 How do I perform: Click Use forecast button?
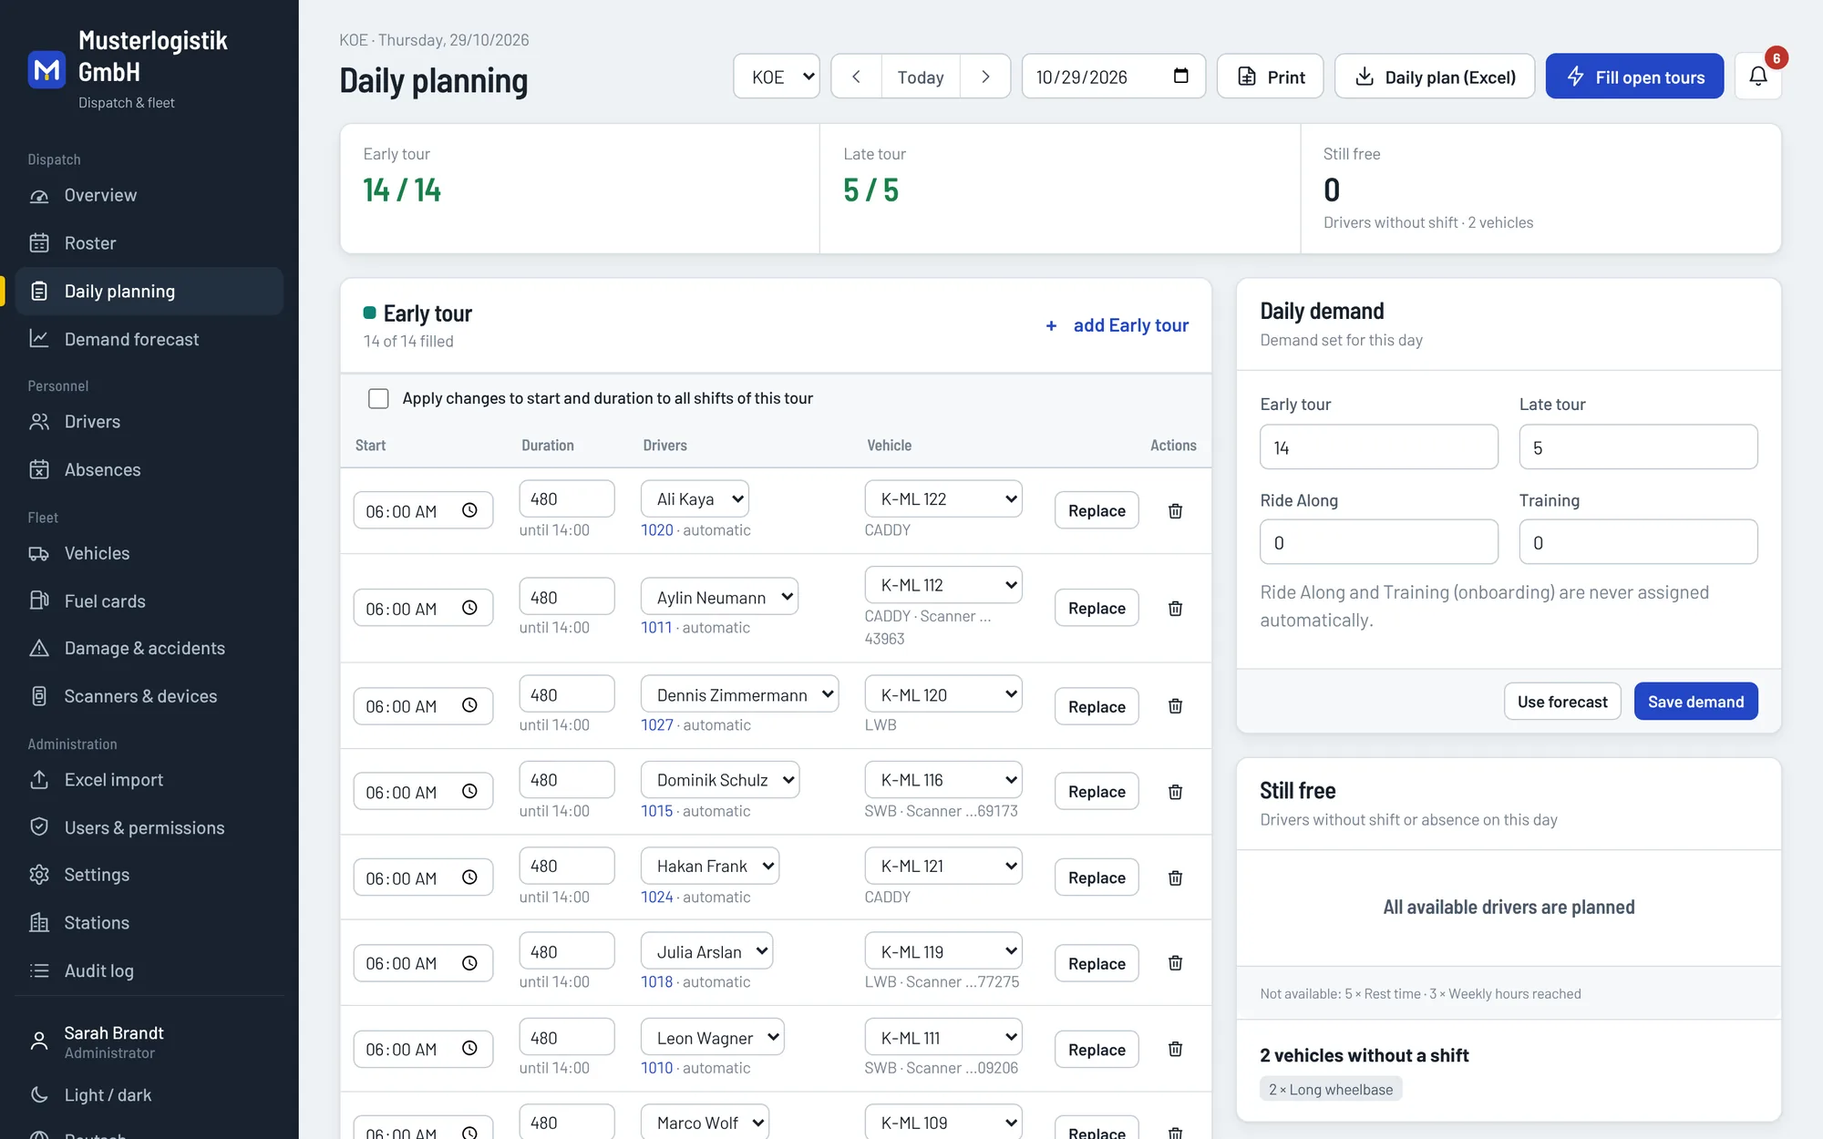point(1562,701)
